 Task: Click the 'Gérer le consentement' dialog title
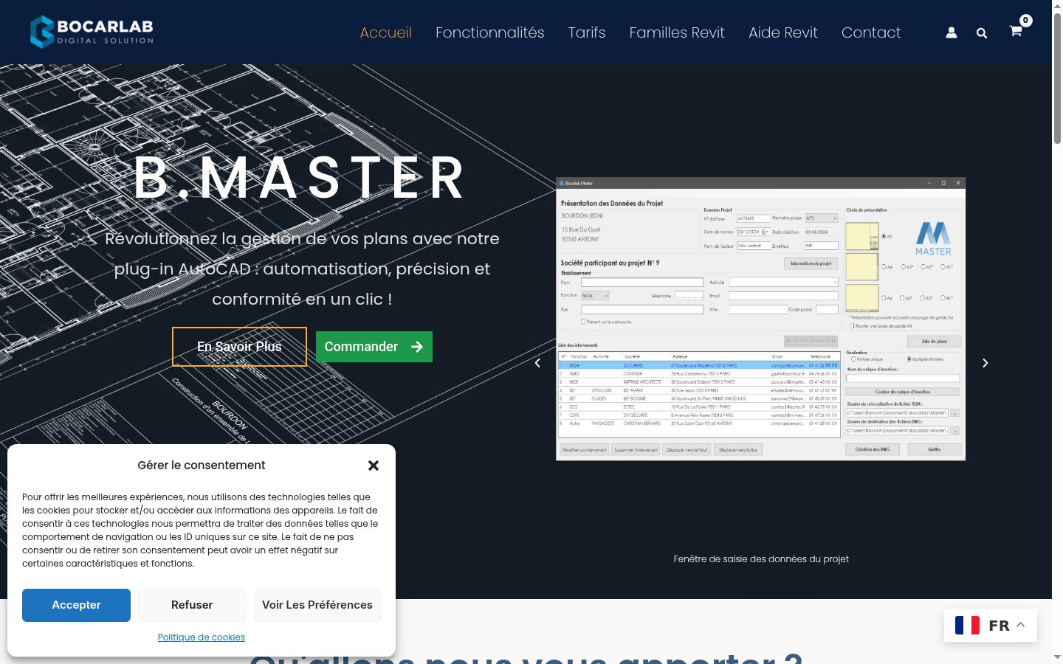point(202,466)
